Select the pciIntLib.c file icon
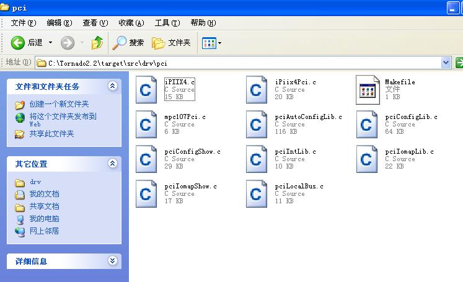Image resolution: width=463 pixels, height=282 pixels. [x=257, y=159]
